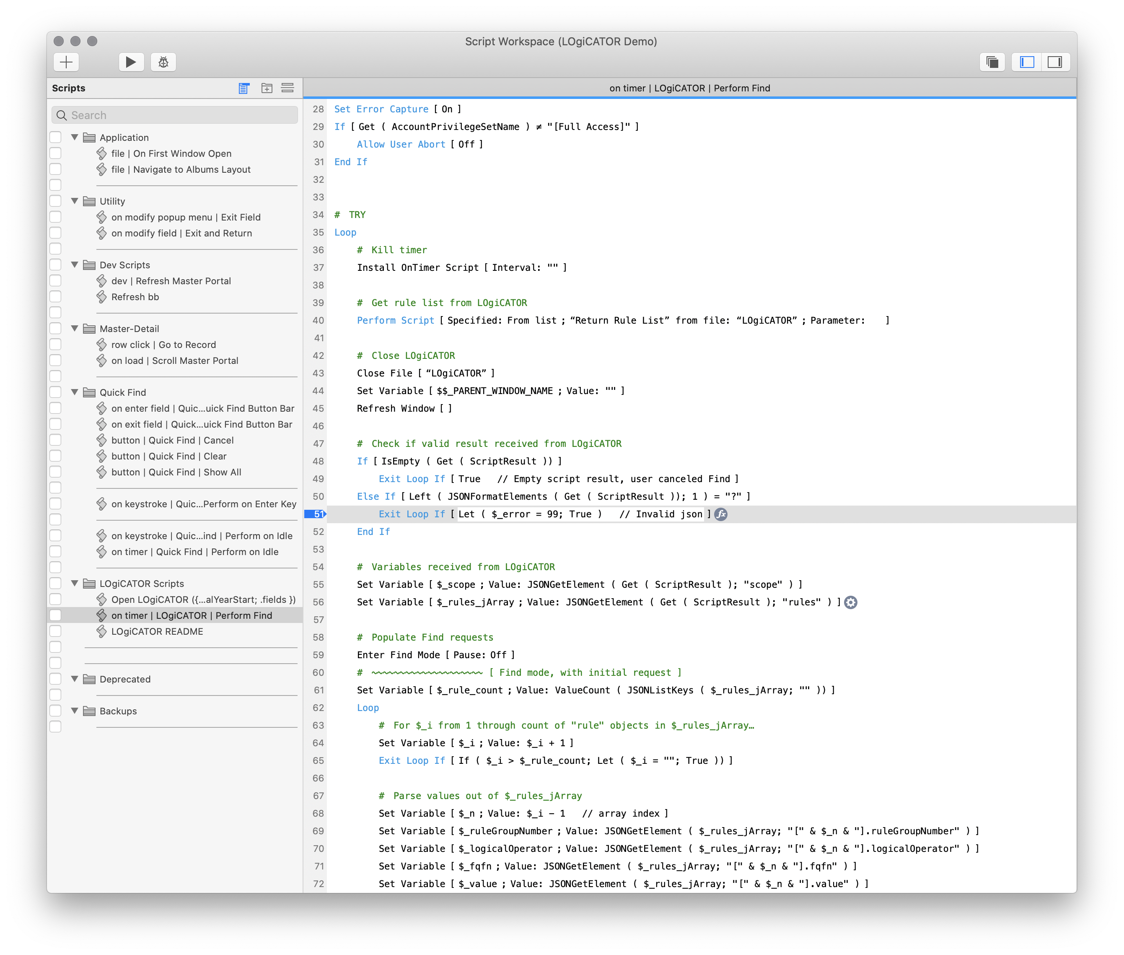Open the formula editor icon on line 51
Image resolution: width=1124 pixels, height=955 pixels.
(719, 514)
